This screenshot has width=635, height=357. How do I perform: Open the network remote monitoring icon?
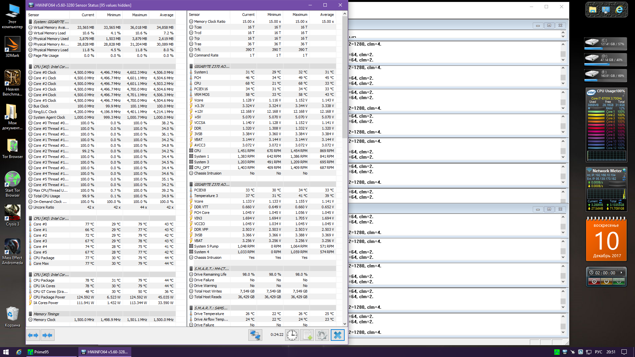click(255, 335)
